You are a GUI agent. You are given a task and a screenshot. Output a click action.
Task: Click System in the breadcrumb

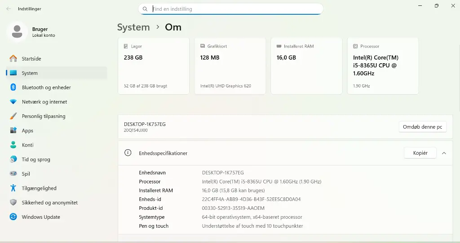point(133,27)
